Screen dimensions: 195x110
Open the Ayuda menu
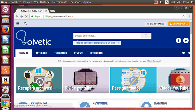(x=87, y=2)
